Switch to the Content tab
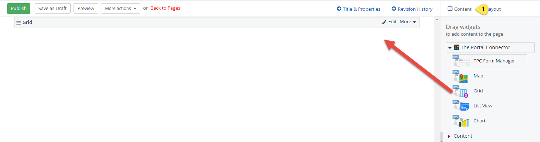Screen dimensions: 540x142 [460, 9]
